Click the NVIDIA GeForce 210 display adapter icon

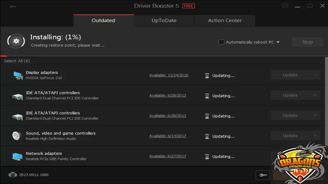coord(17,75)
